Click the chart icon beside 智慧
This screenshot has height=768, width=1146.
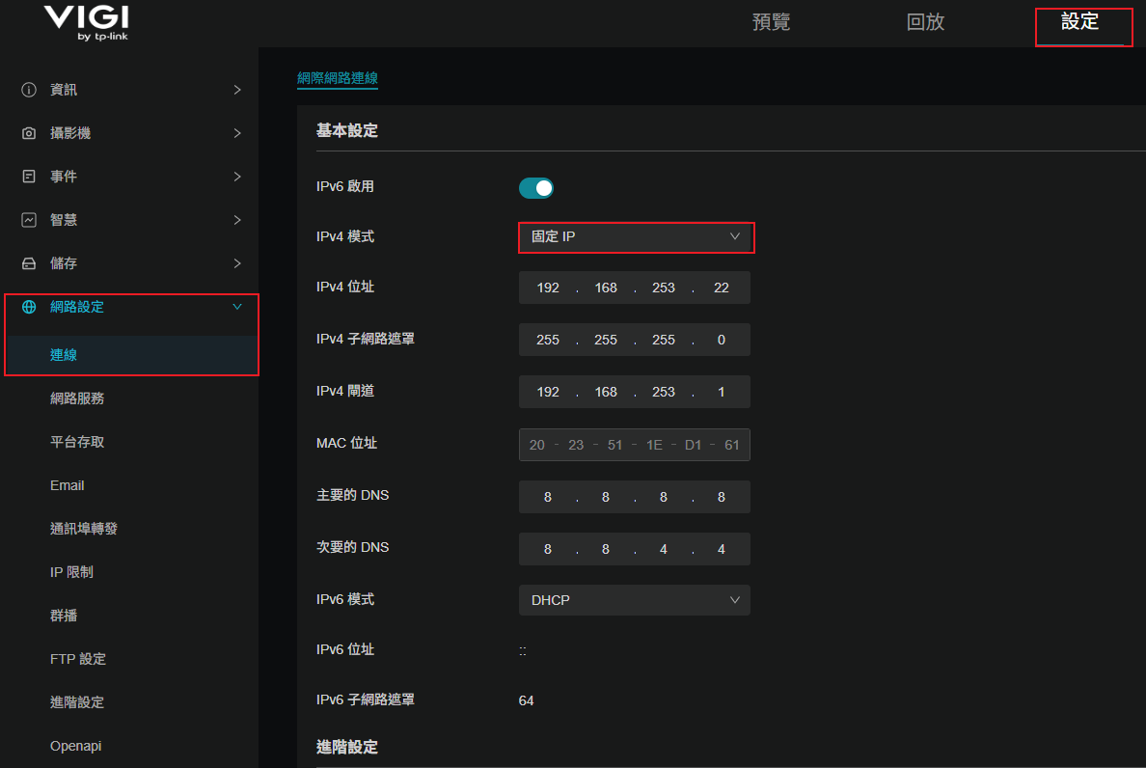(x=29, y=220)
